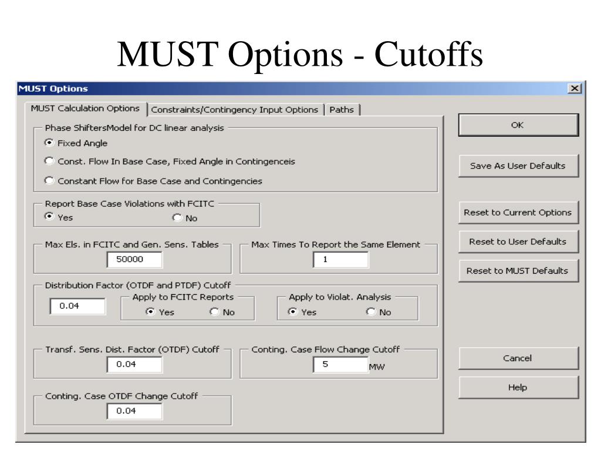This screenshot has height=451, width=601.
Task: Cancel the MUST Options dialog
Action: tap(518, 358)
